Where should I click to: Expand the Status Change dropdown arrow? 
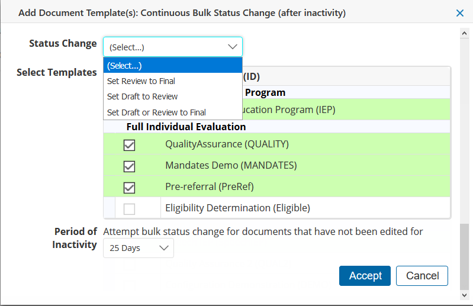[231, 47]
